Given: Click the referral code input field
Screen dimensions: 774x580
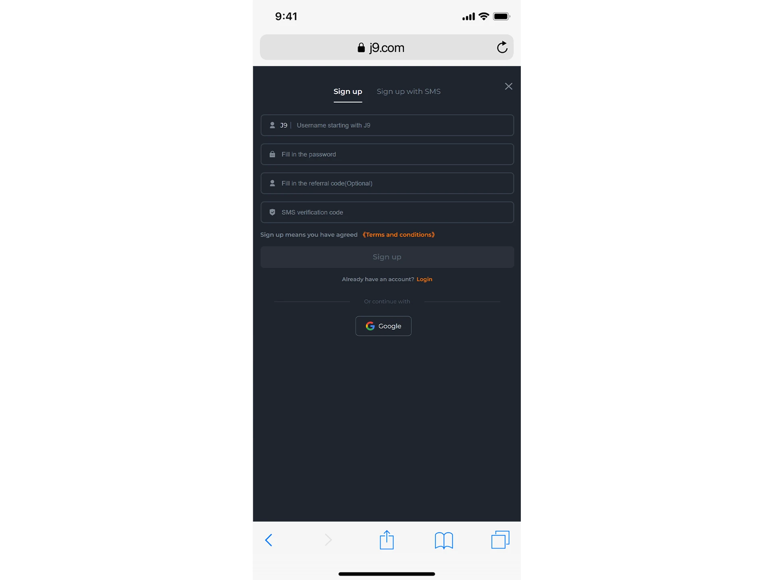Looking at the screenshot, I should click(386, 183).
